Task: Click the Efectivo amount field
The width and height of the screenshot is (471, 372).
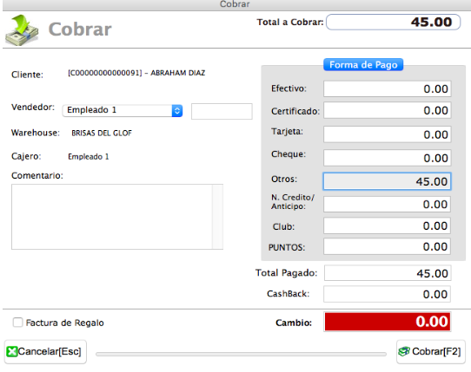Action: pos(388,88)
